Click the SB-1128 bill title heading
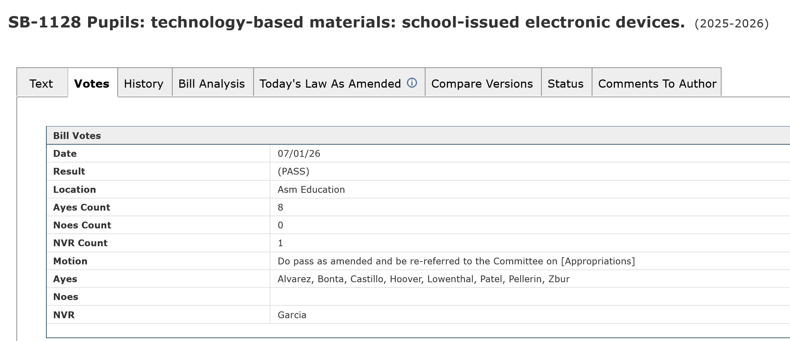 [x=346, y=22]
